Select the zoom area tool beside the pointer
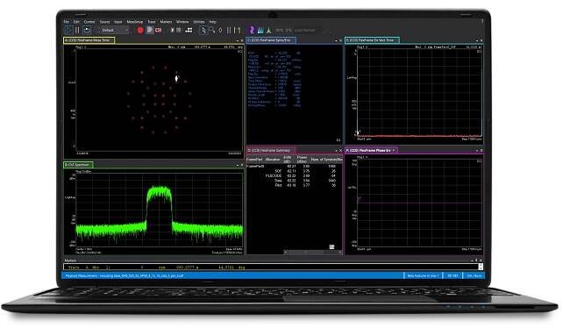 tap(212, 30)
